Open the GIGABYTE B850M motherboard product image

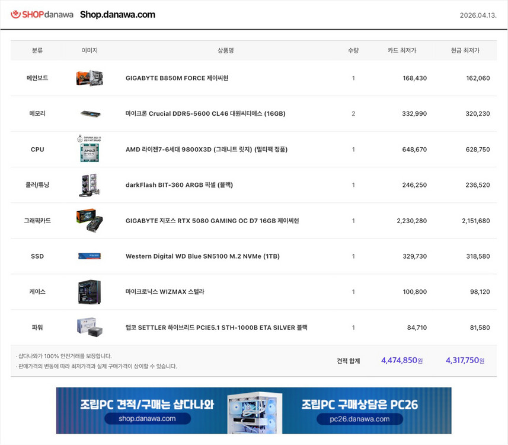click(x=90, y=78)
